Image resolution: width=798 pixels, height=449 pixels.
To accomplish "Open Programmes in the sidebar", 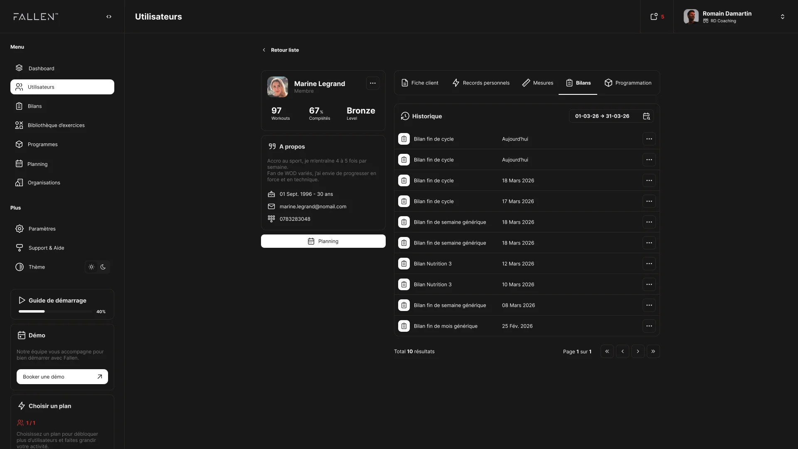I will click(x=62, y=144).
